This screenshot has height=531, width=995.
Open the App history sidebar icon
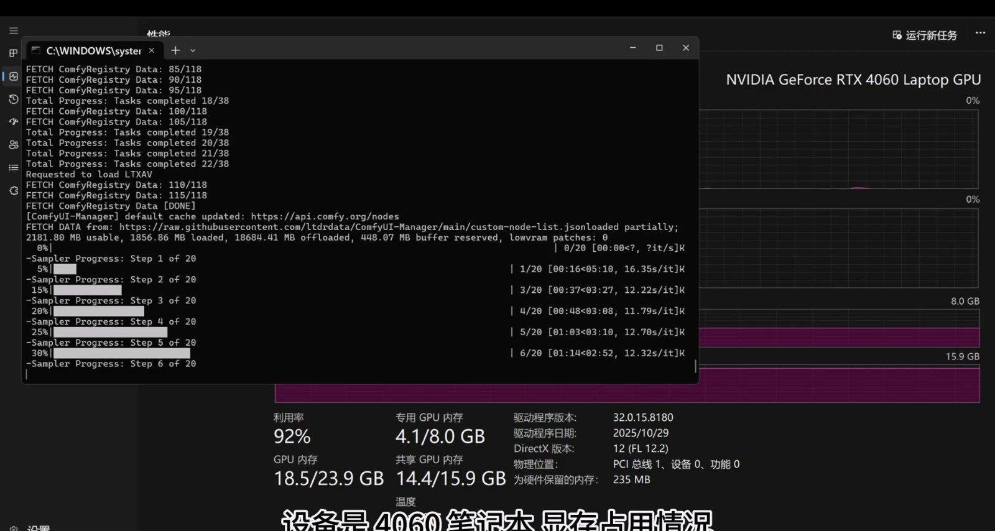[13, 99]
